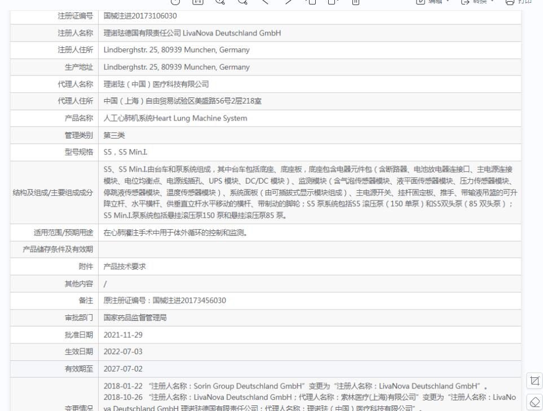543x411 pixels.
Task: Click the approval date 2021-11-29
Action: tap(123, 335)
